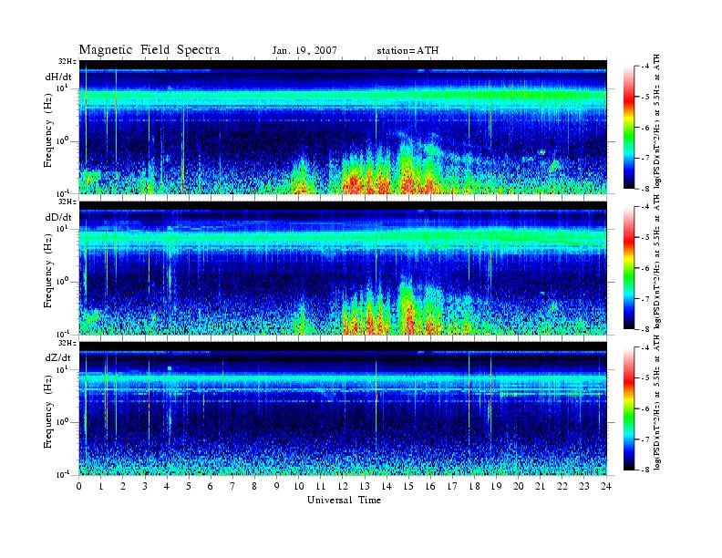This screenshot has height=558, width=722.
Task: Click the '-5' value on the dD/dt color scale
Action: (x=645, y=237)
